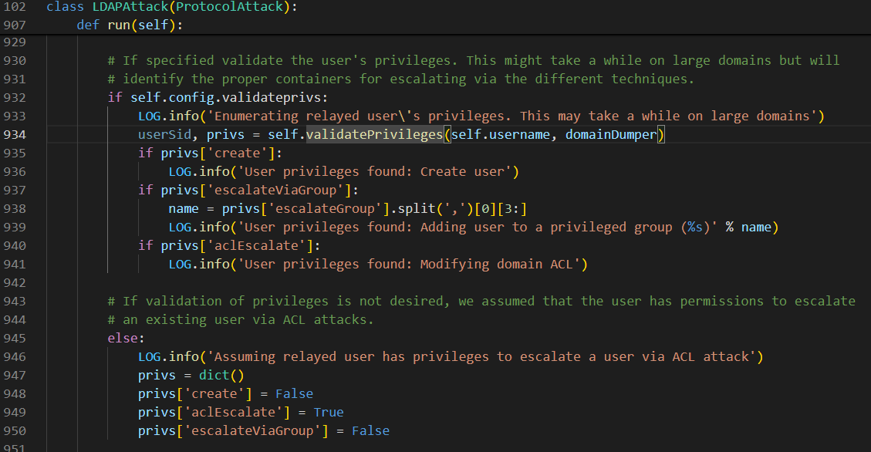Click the dict() call on line 947
The image size is (871, 452).
(225, 375)
